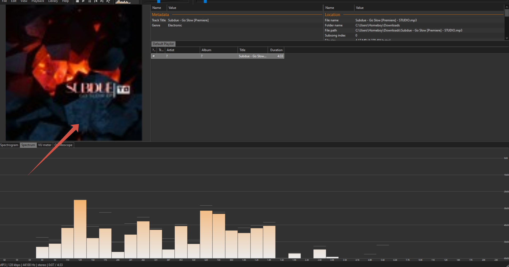The height and width of the screenshot is (267, 509).
Task: Click the playing indicator in playlist row
Action: 154,56
